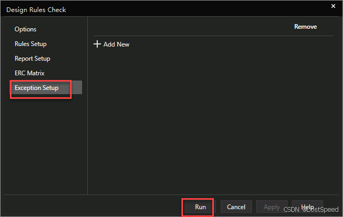Select Report Setup in the sidebar

point(32,59)
